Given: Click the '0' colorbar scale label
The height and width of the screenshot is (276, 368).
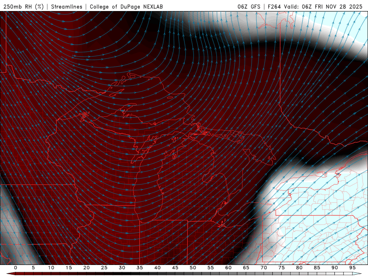Looking at the screenshot, I should coord(16,268).
